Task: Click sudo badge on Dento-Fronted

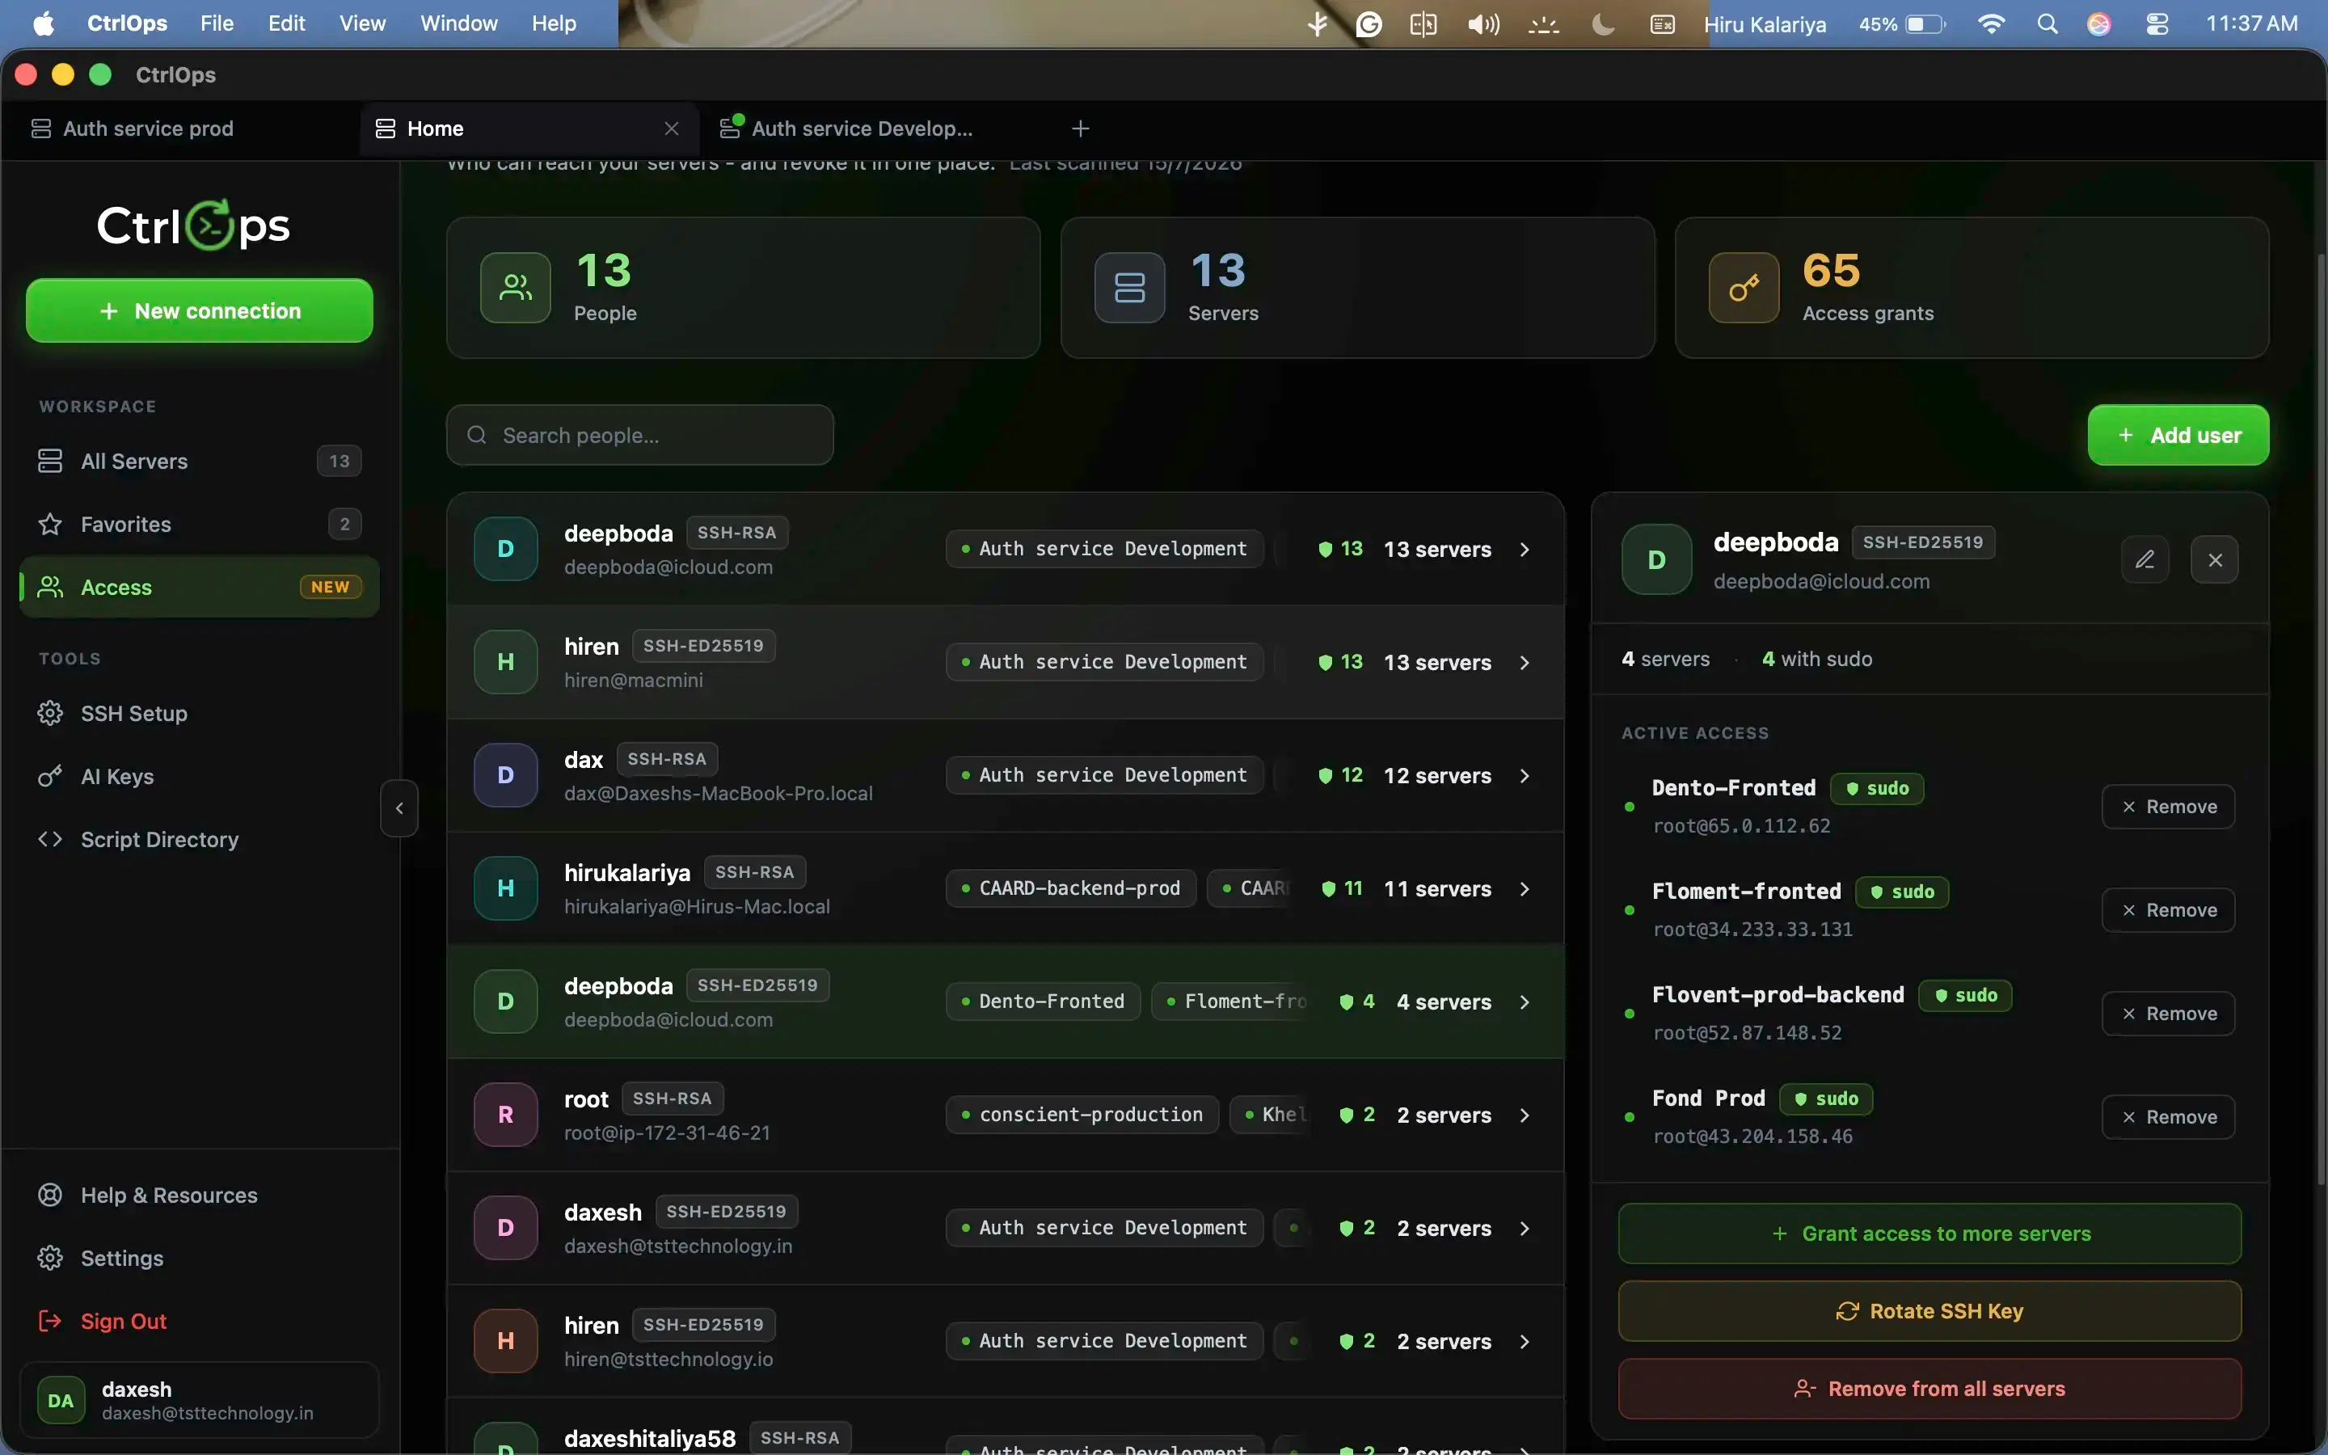Action: pos(1877,788)
